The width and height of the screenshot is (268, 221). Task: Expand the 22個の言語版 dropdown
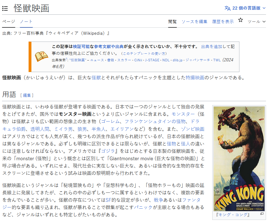pyautogui.click(x=245, y=8)
